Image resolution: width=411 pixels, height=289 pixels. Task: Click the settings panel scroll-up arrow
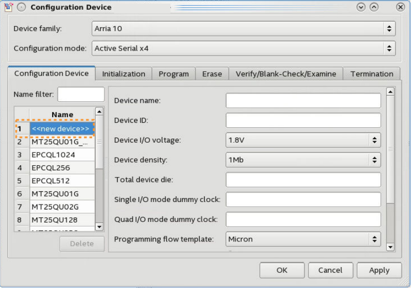coord(390,92)
